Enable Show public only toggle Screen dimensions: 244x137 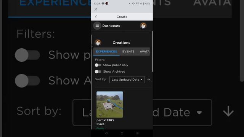98,65
